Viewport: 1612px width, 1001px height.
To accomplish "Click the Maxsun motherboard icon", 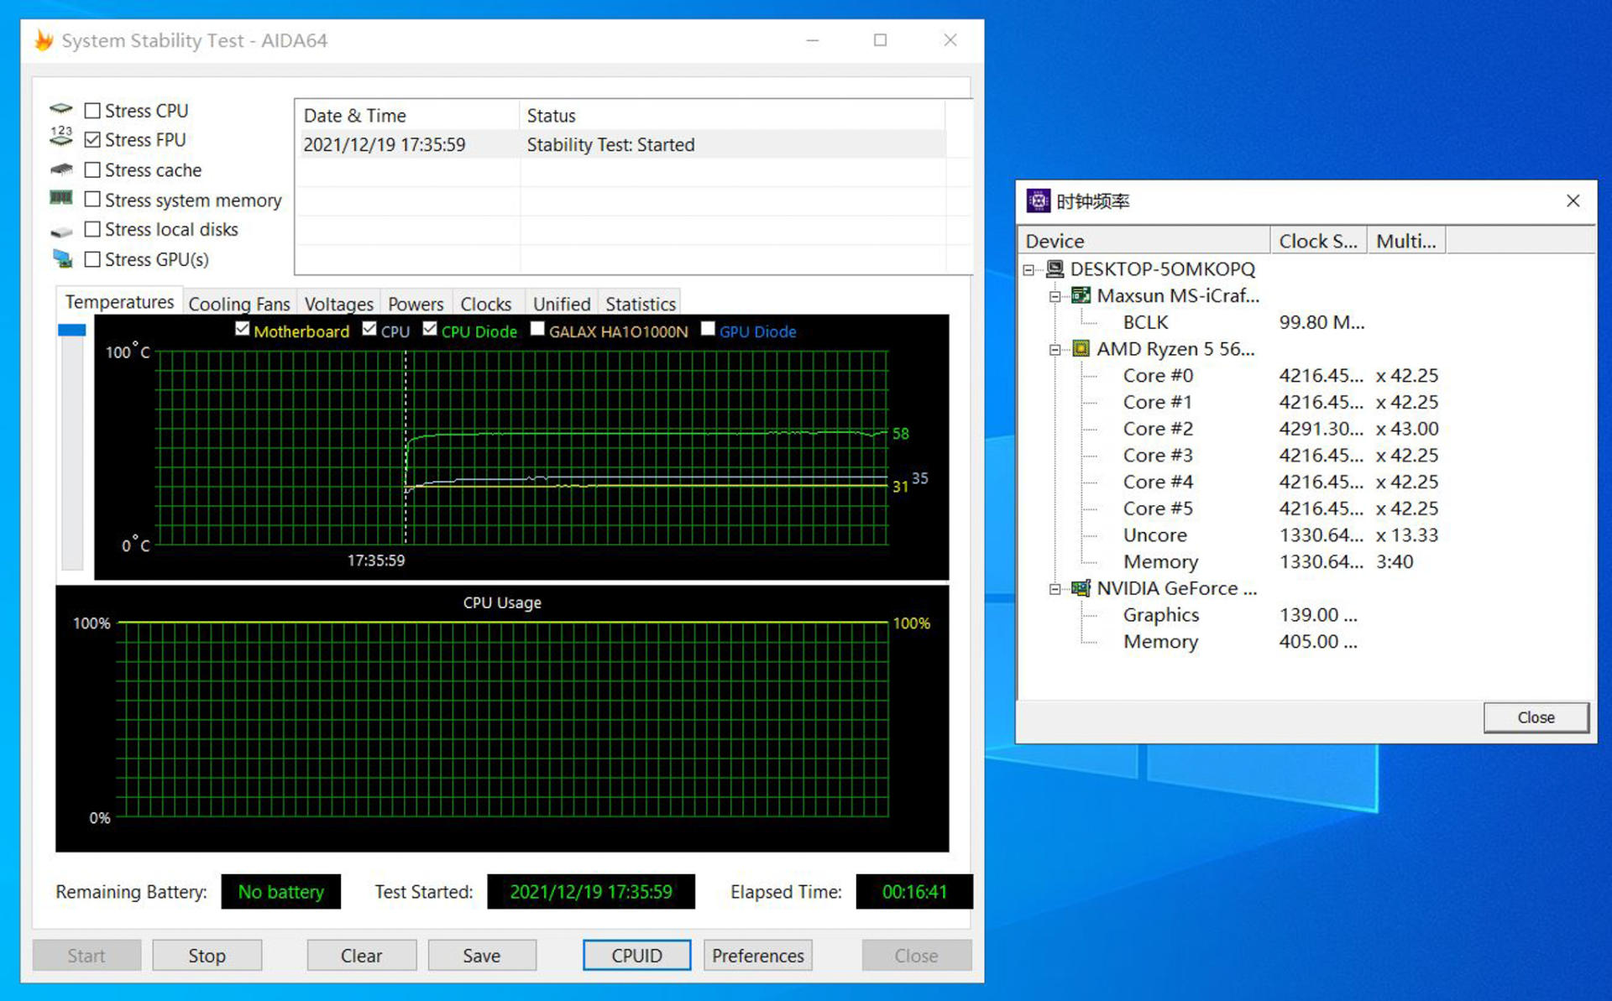I will coord(1081,295).
